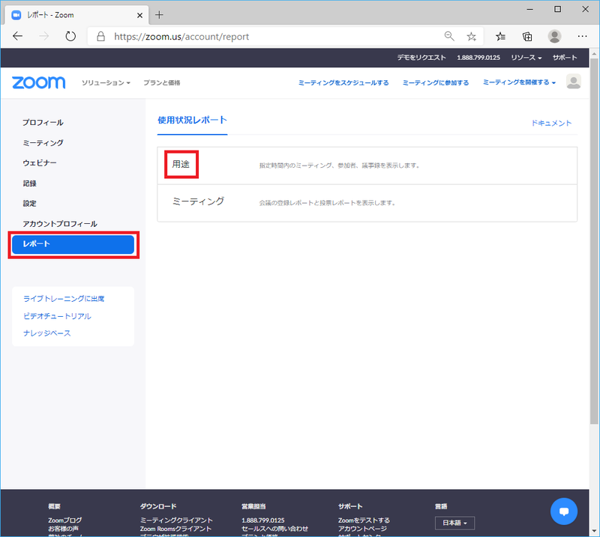
Task: Open the blue chat bubble button
Action: click(564, 511)
